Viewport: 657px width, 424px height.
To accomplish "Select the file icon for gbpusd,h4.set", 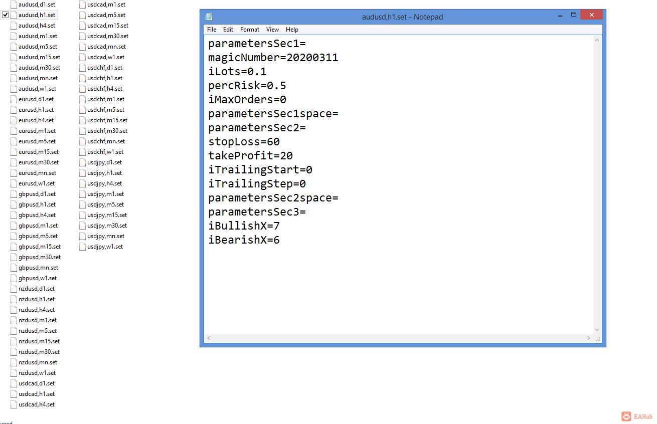I will [14, 215].
